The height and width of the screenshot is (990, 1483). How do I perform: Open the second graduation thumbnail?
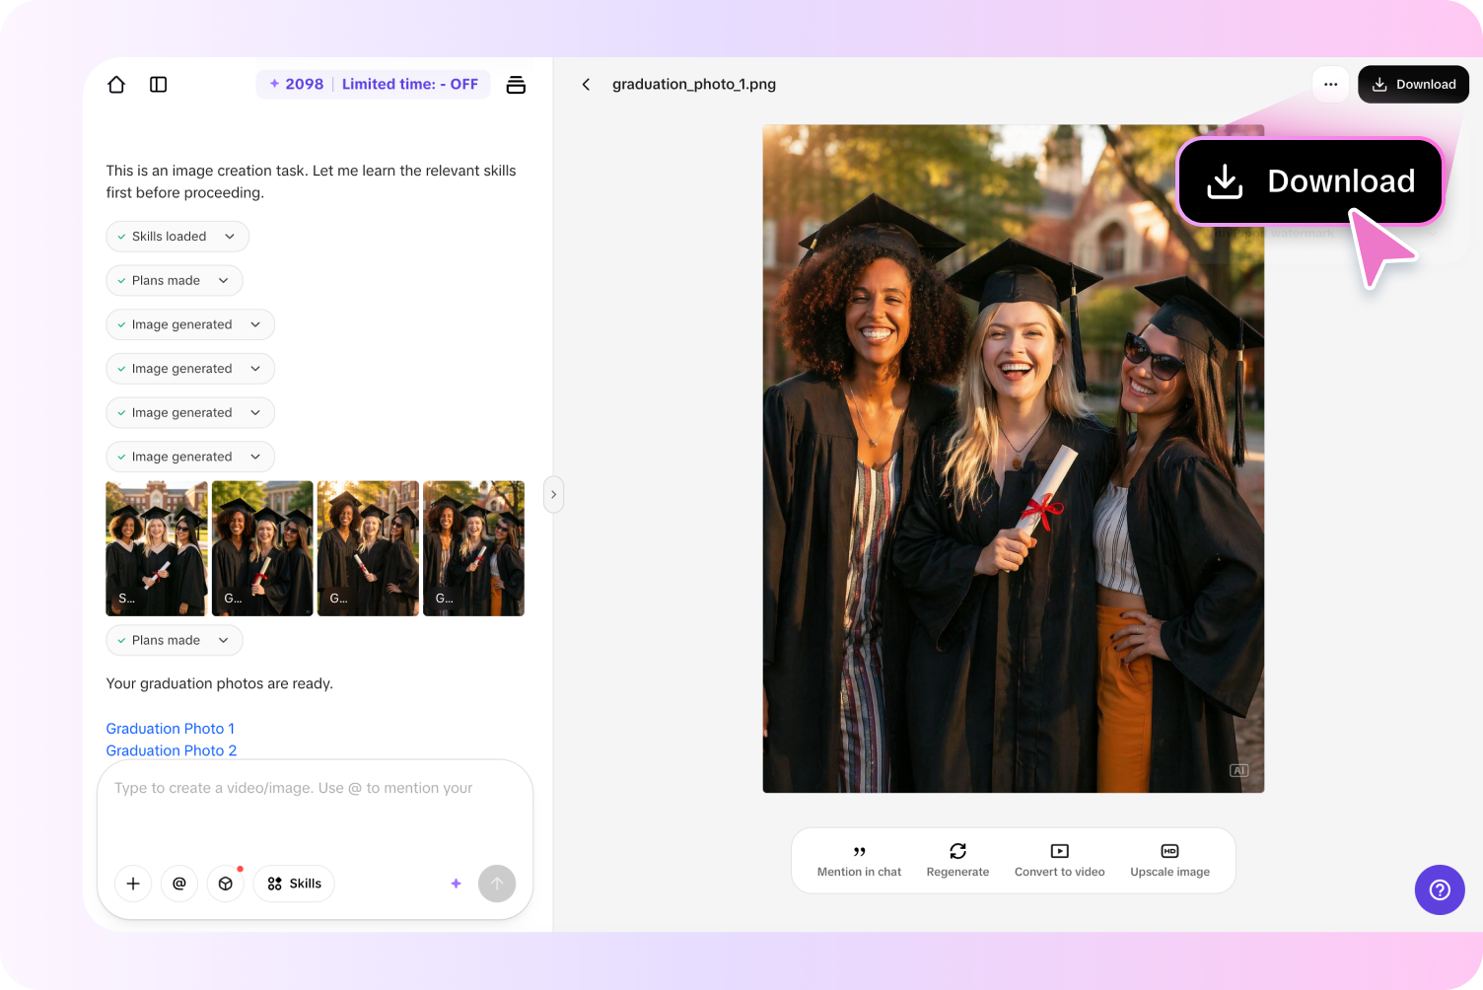(262, 548)
